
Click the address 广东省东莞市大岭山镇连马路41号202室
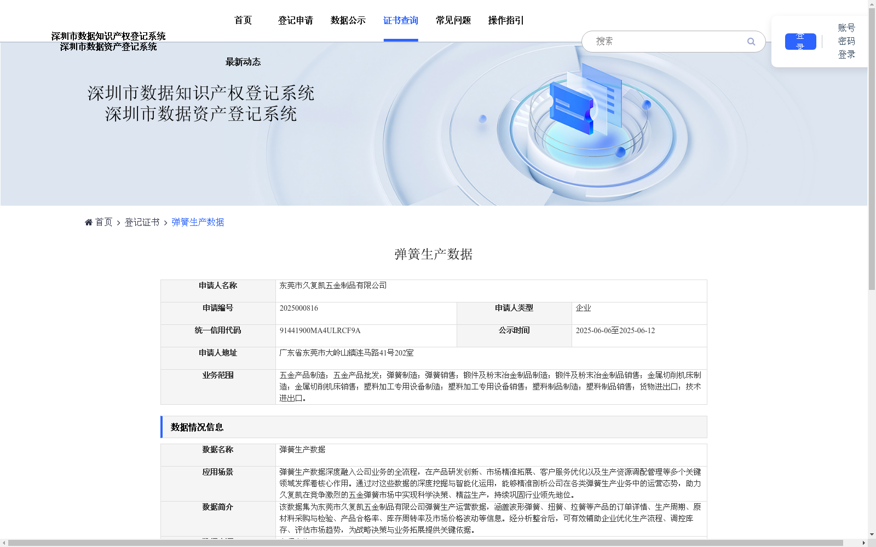point(347,353)
